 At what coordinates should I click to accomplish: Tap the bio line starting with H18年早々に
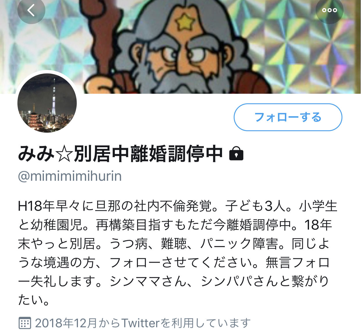tap(178, 206)
